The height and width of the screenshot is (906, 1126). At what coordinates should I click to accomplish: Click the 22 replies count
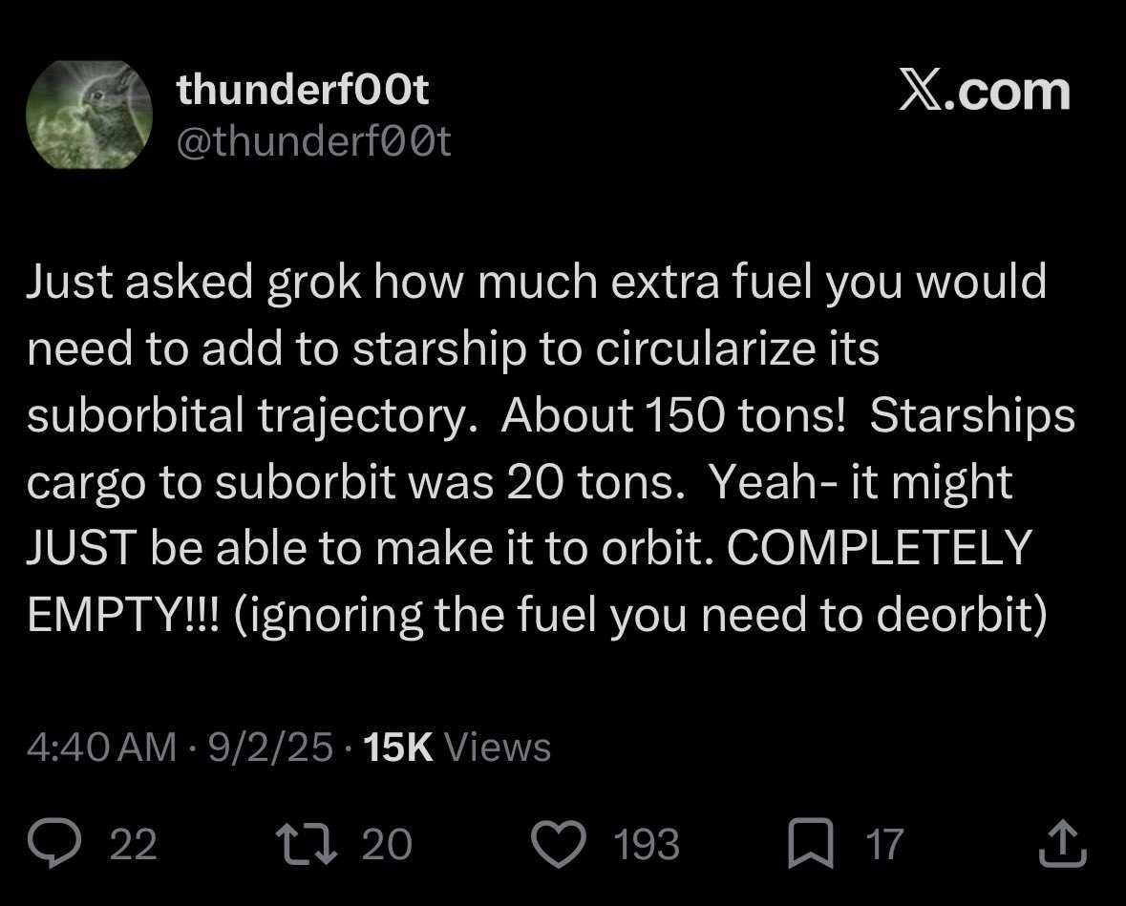[x=134, y=844]
